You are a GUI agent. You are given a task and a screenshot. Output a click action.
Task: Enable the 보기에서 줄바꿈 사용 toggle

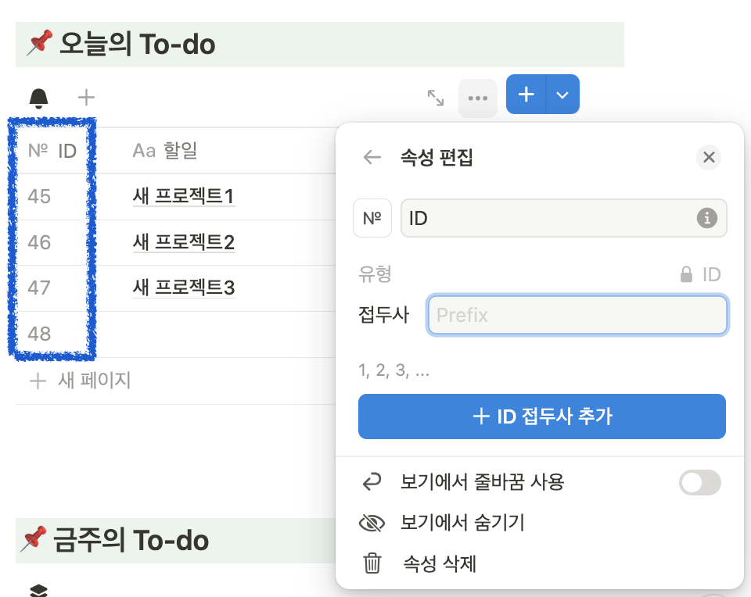click(x=699, y=483)
